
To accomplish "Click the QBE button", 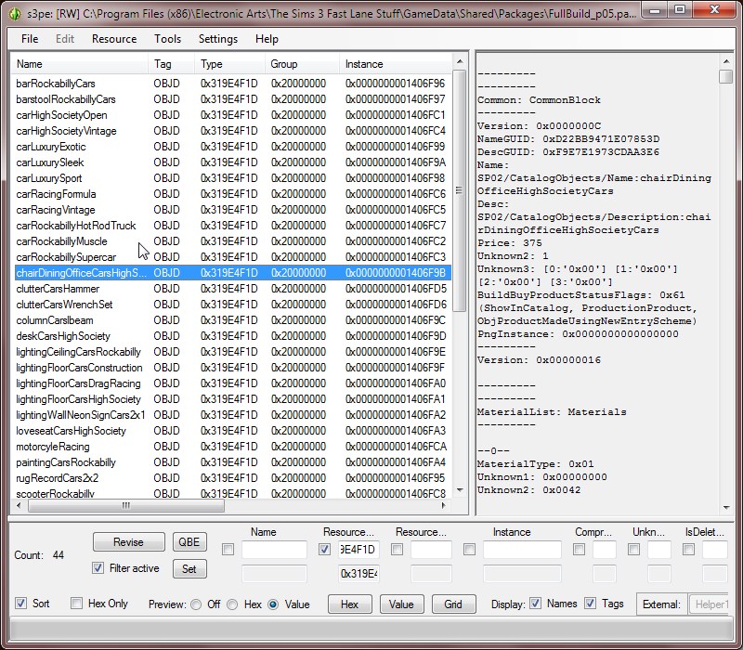I will [189, 542].
